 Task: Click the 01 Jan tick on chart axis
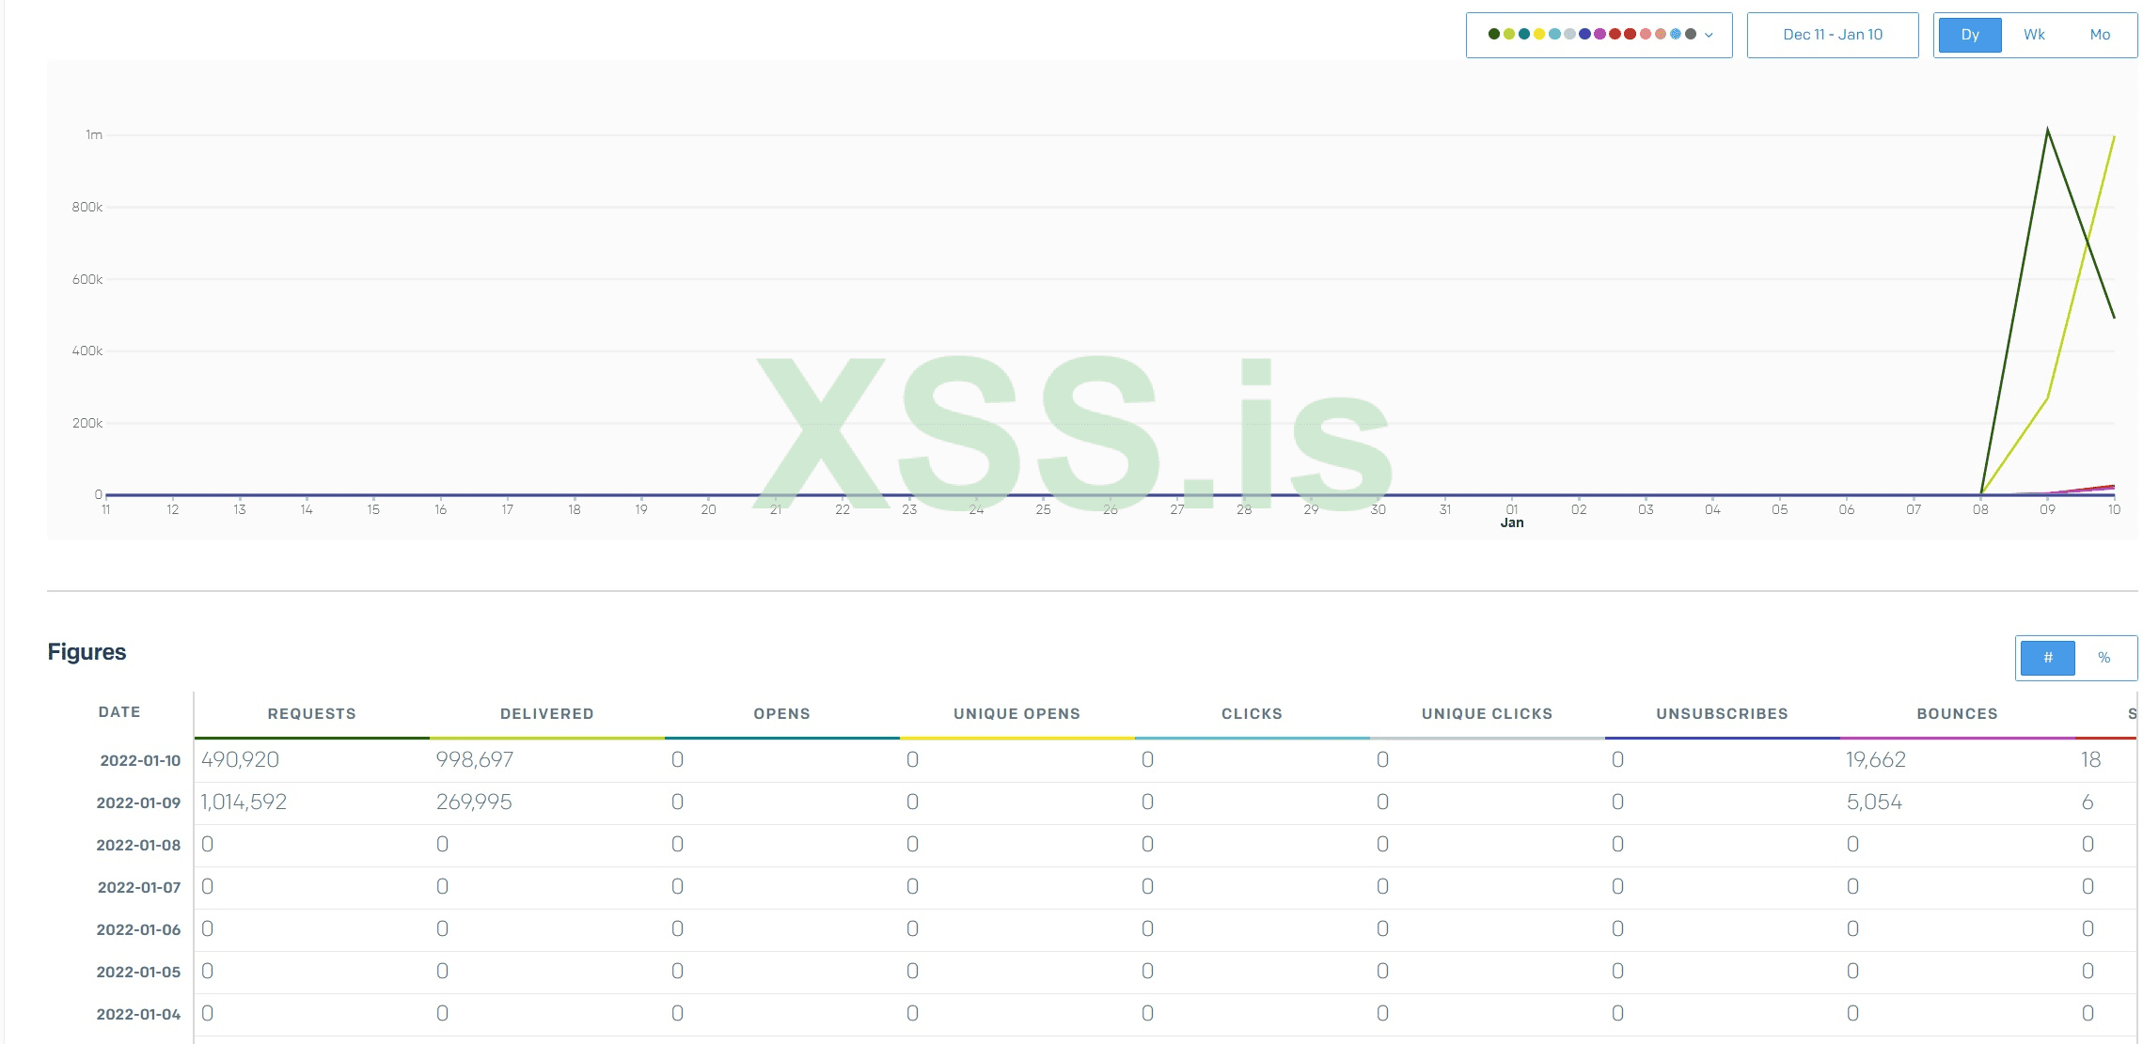[1511, 515]
